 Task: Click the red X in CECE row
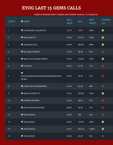[103, 136]
